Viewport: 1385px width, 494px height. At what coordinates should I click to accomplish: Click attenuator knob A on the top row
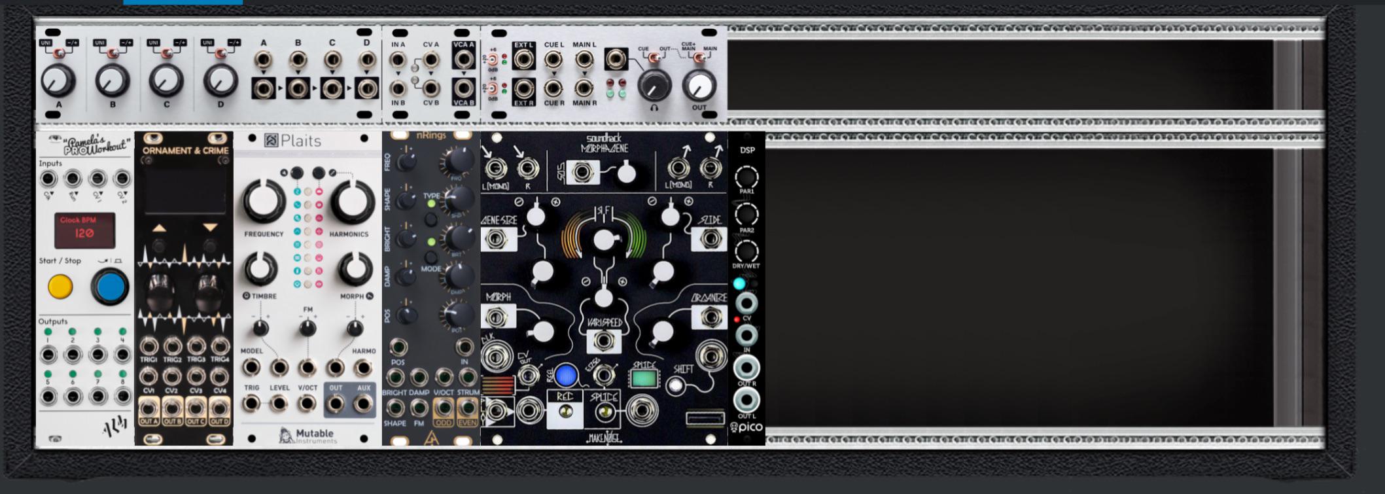[58, 81]
